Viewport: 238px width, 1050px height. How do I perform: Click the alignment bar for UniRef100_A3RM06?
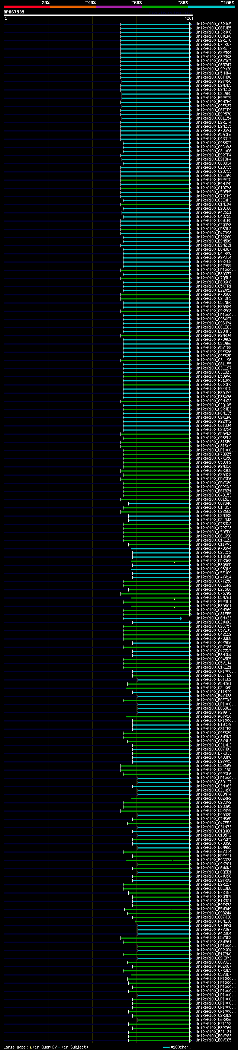(156, 32)
